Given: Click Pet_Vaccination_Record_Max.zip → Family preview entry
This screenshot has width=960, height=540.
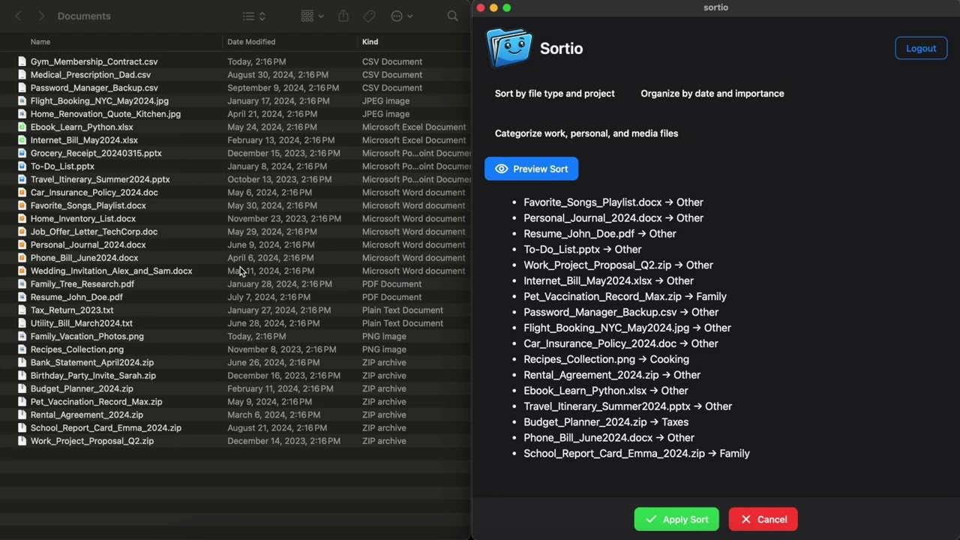Looking at the screenshot, I should (625, 297).
